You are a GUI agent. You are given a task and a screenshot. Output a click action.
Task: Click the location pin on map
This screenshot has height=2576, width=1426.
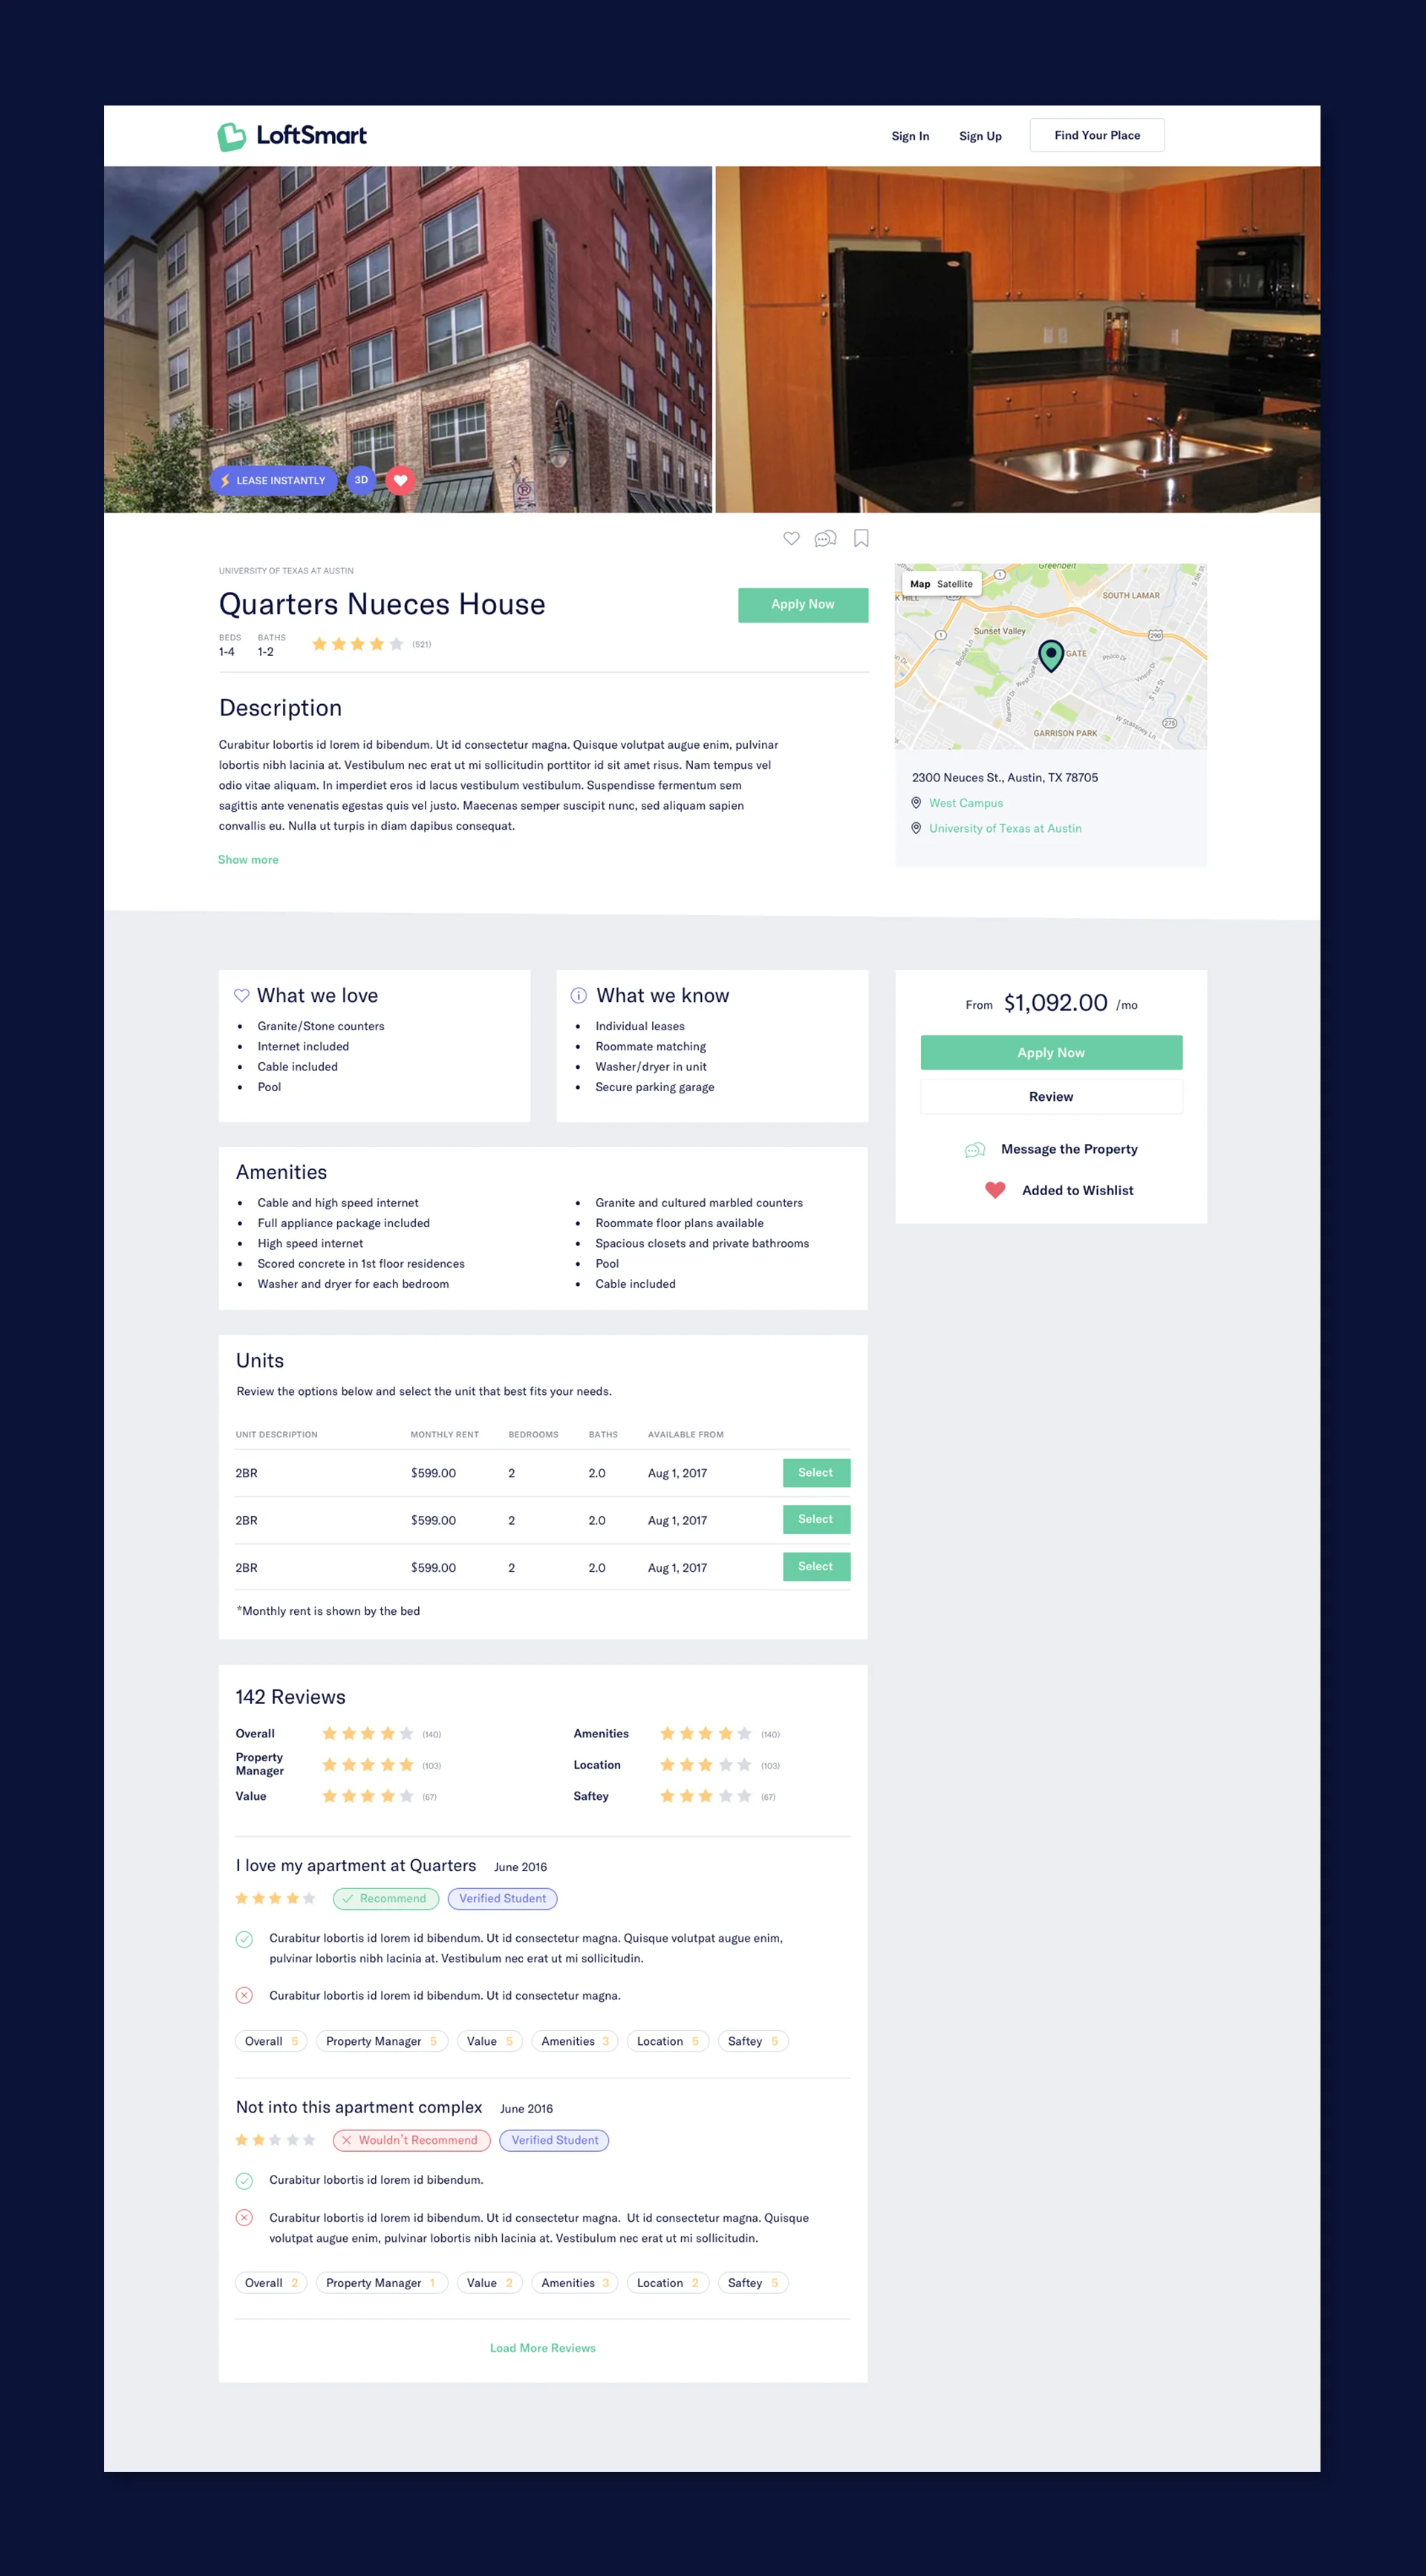(1051, 656)
